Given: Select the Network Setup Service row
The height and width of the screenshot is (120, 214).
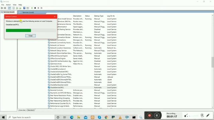Looking at the screenshot, I should pyautogui.click(x=83, y=50).
